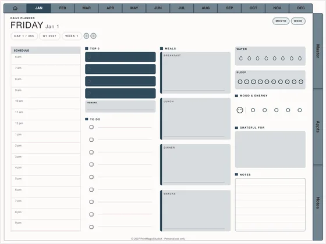This screenshot has width=326, height=244.
Task: Select the third mood rating circle
Action: (x=277, y=110)
